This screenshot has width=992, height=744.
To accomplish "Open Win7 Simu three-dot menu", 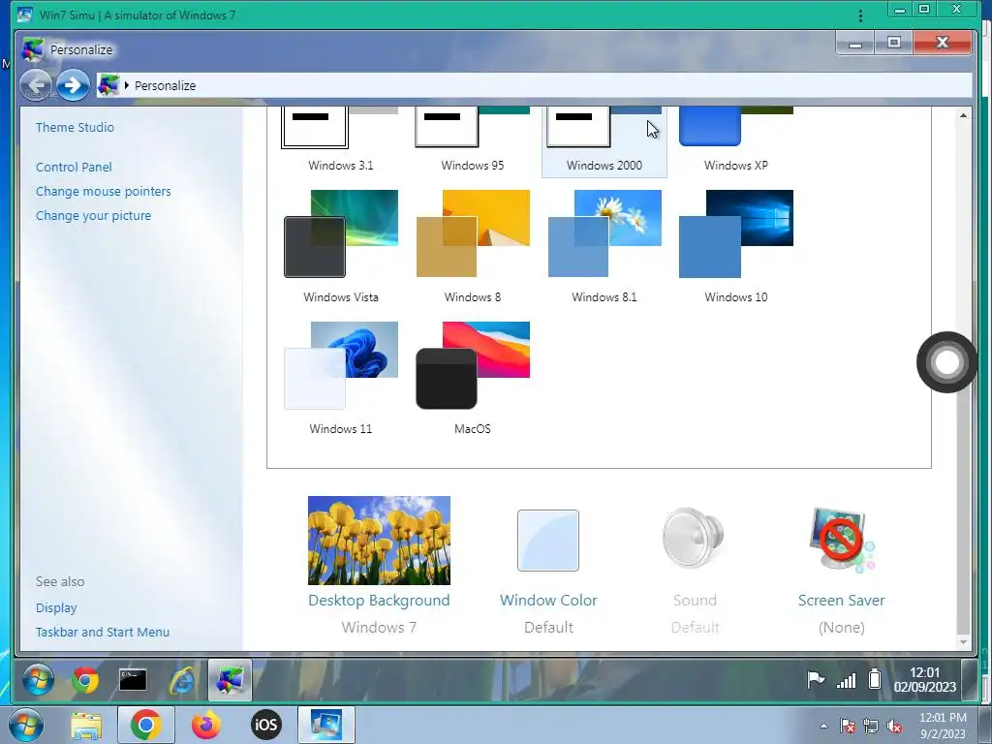I will (860, 15).
